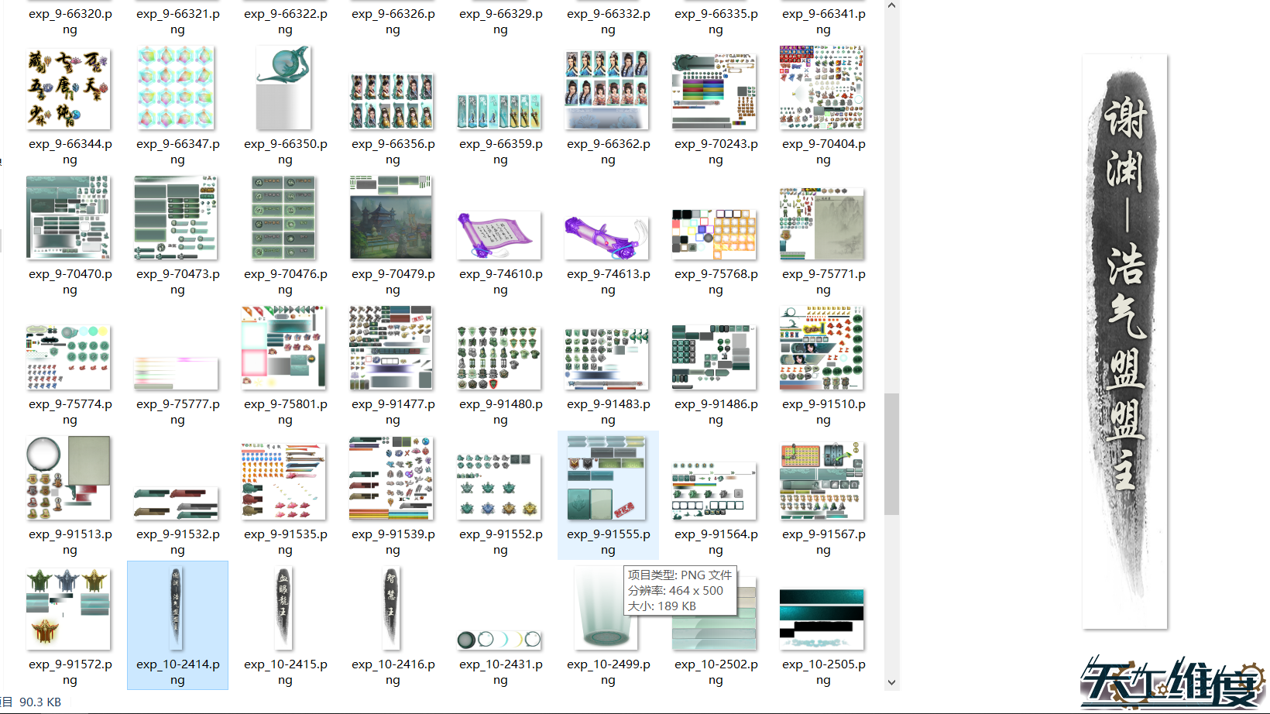Open exp_10-2415.png ink brush thumbnail

[283, 609]
